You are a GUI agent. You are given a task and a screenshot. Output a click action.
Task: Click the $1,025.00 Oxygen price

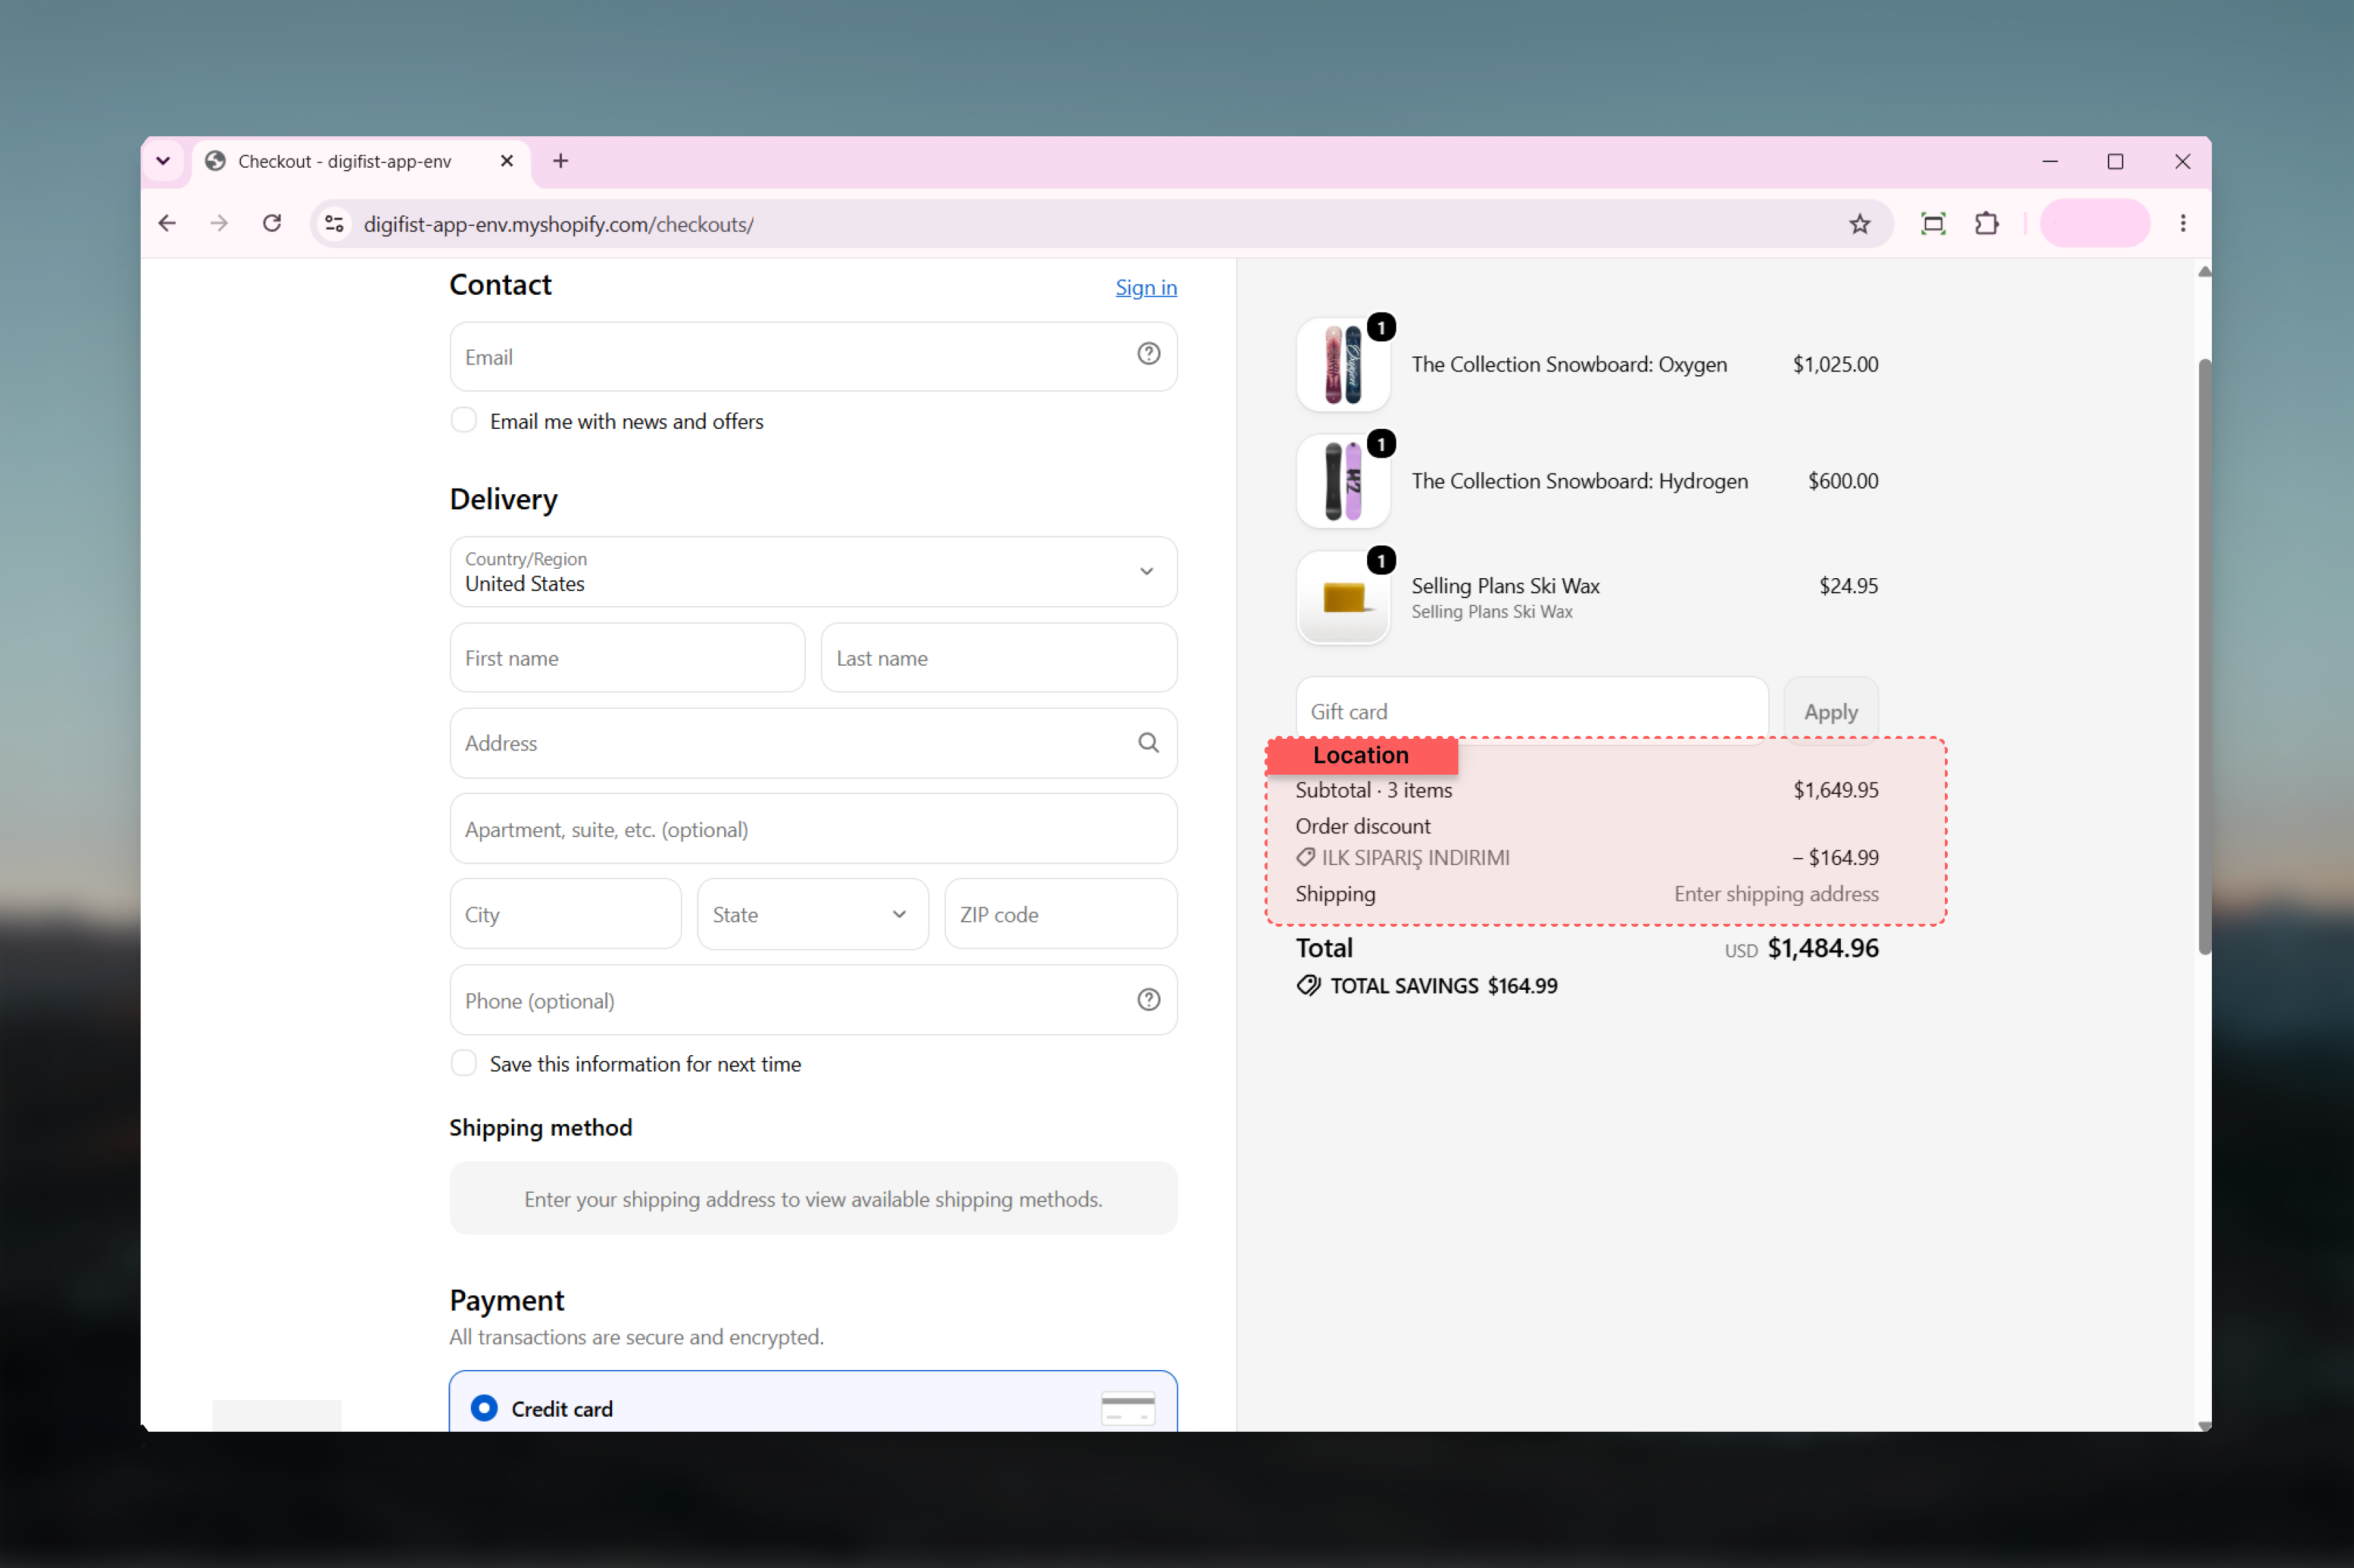point(1835,365)
